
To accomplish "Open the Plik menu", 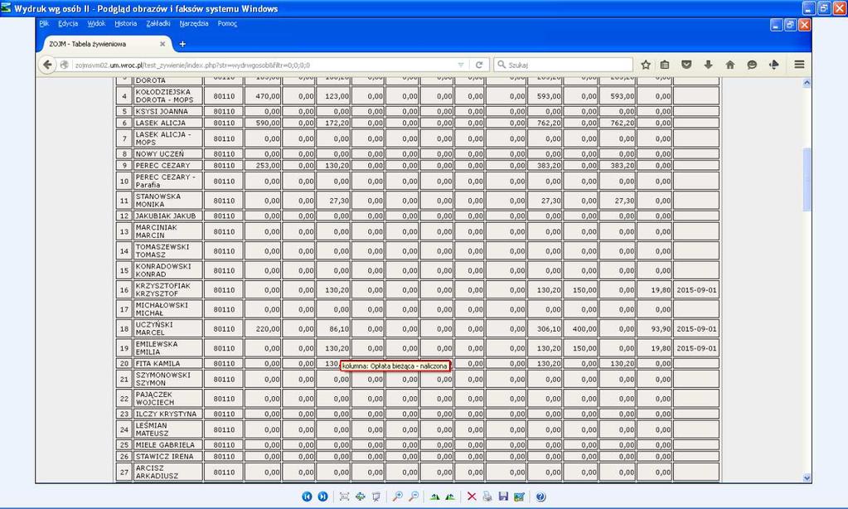I will 44,23.
